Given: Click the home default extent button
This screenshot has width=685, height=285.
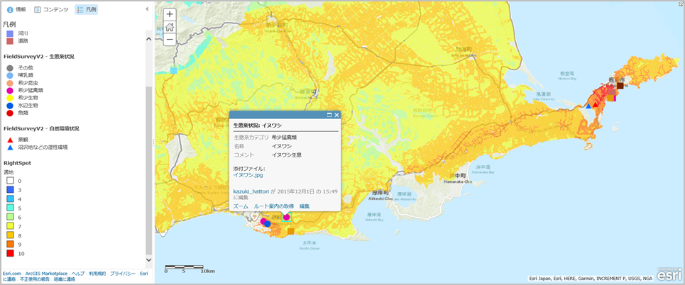Looking at the screenshot, I should (170, 27).
